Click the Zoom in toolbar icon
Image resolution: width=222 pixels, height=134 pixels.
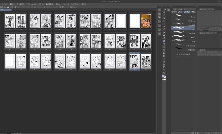[x=71, y=7]
